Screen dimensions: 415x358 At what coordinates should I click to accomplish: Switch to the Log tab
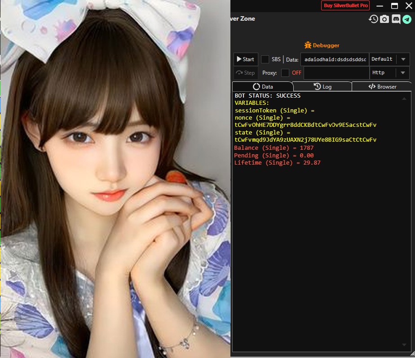tap(322, 87)
